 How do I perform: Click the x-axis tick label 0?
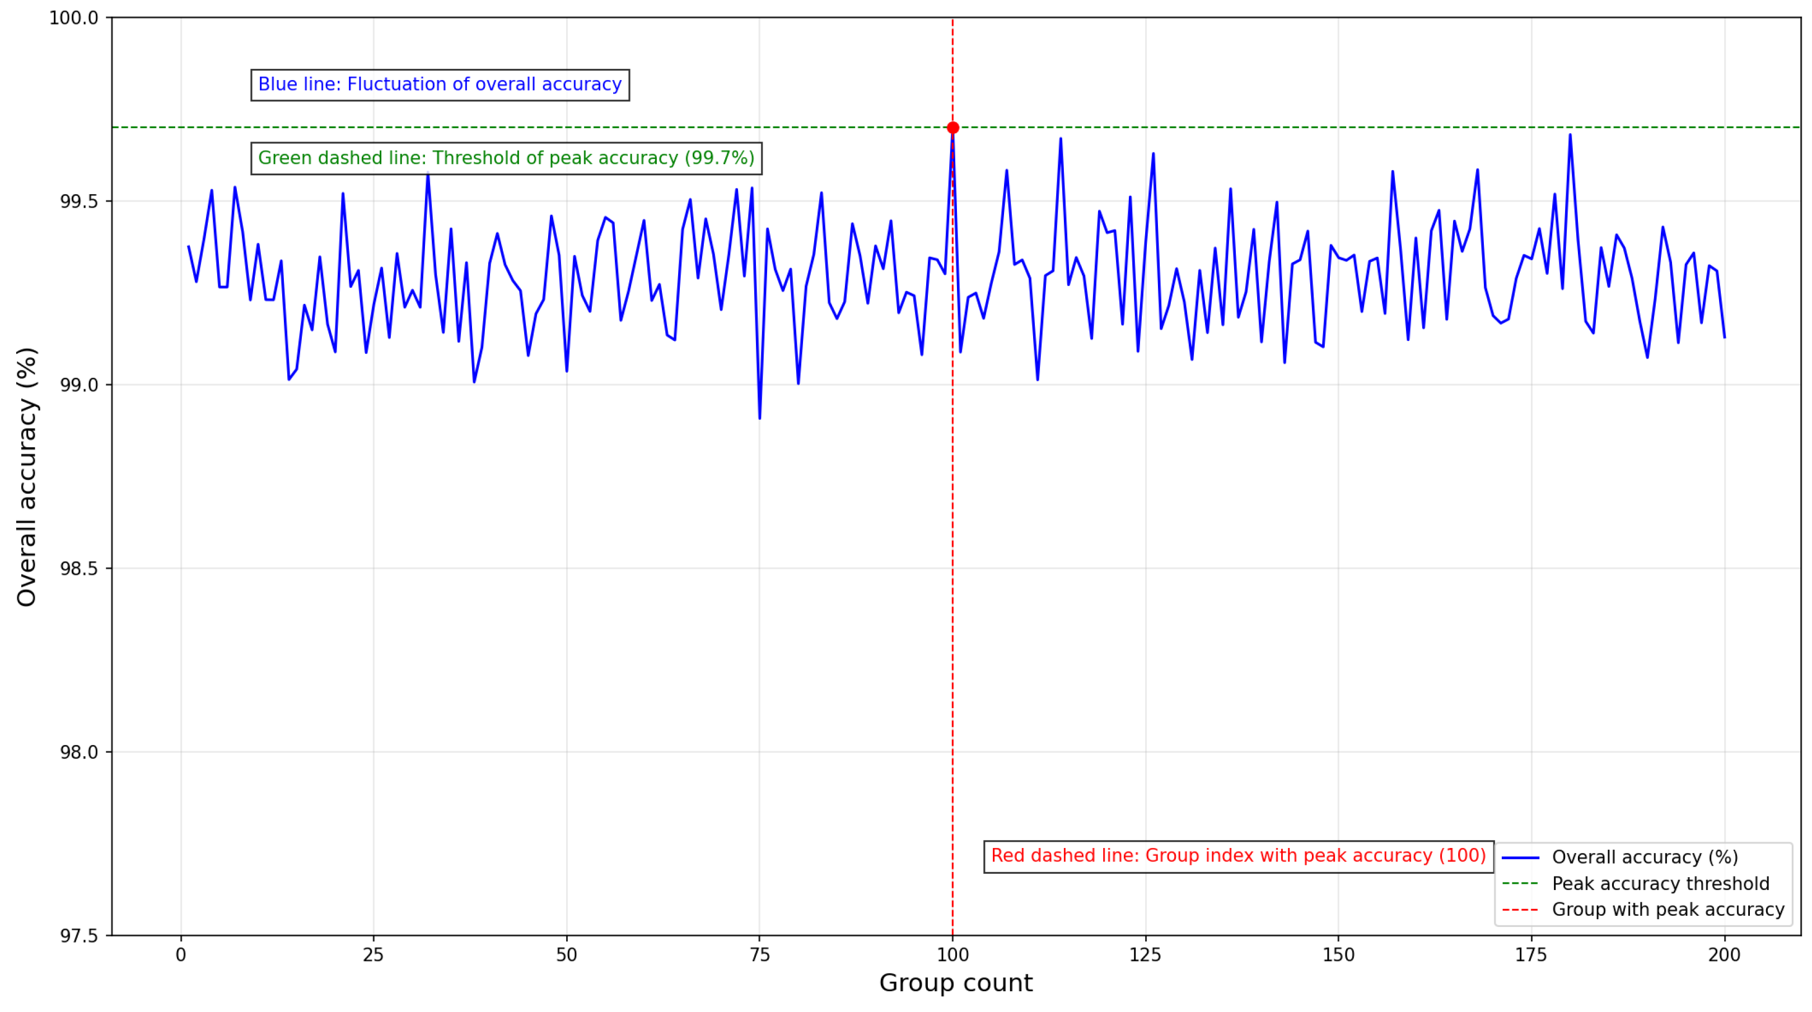pyautogui.click(x=181, y=954)
